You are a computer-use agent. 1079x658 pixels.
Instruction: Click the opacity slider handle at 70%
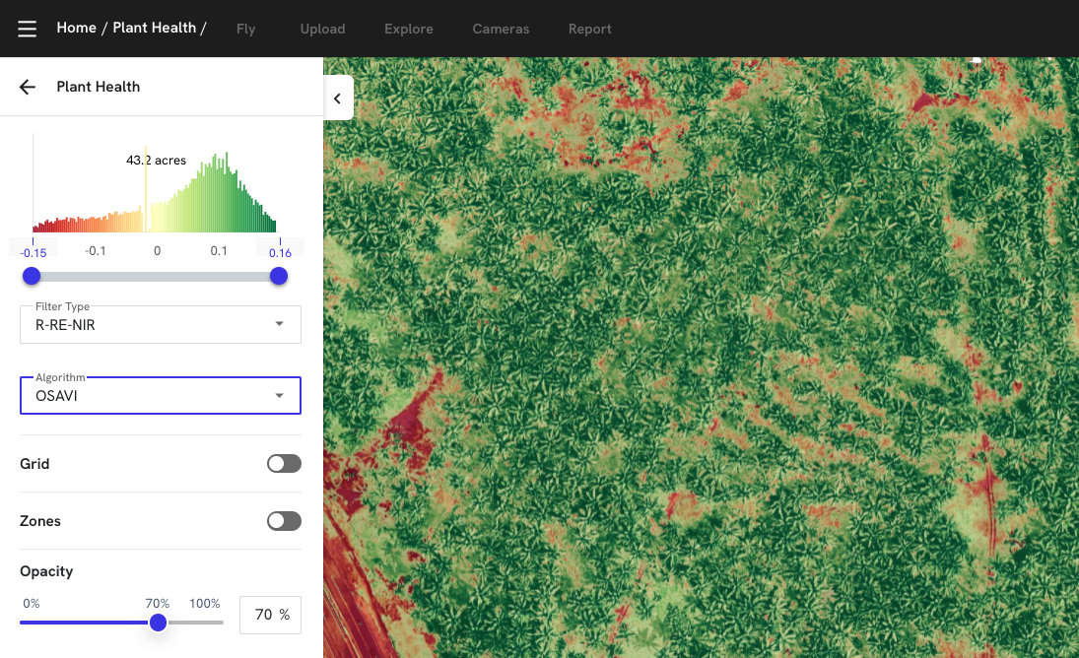(159, 623)
